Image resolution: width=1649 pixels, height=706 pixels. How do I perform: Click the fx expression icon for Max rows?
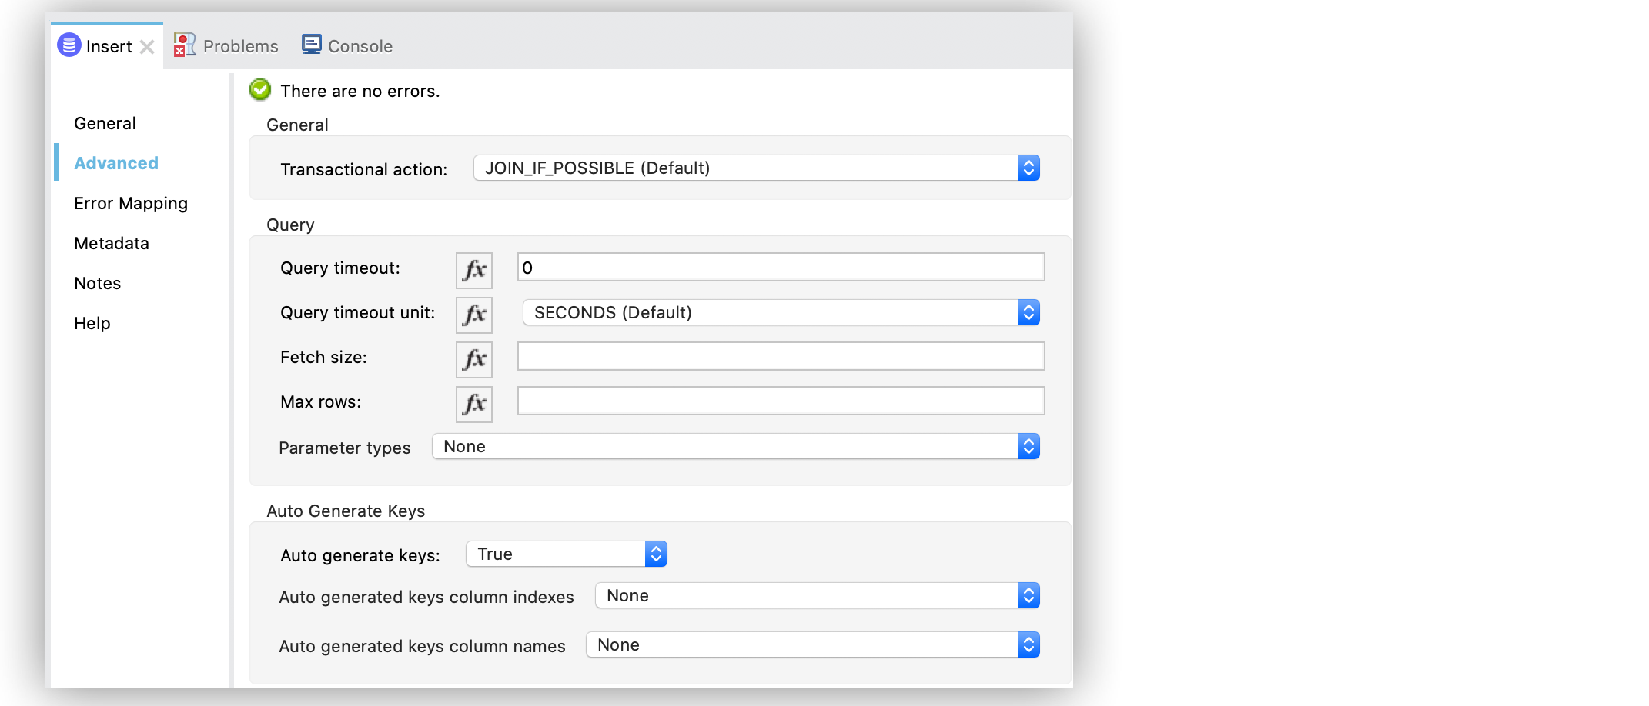pos(473,404)
